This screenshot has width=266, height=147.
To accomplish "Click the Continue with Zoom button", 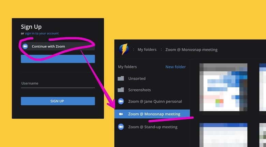I will point(58,46).
